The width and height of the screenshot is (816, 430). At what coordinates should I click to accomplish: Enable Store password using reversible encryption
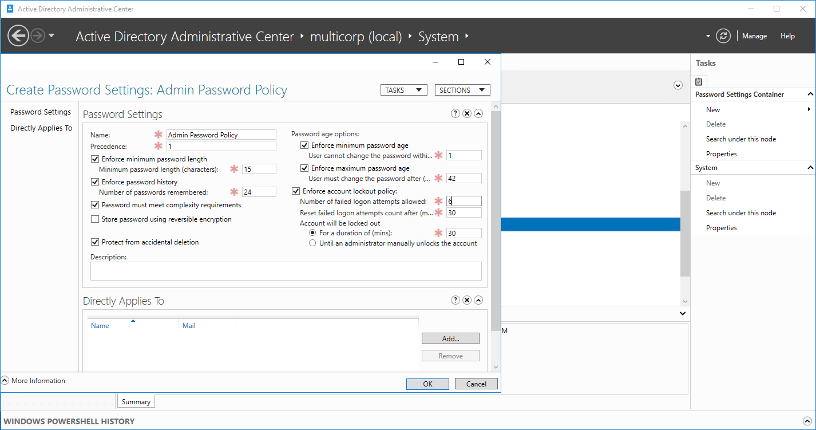pos(95,219)
